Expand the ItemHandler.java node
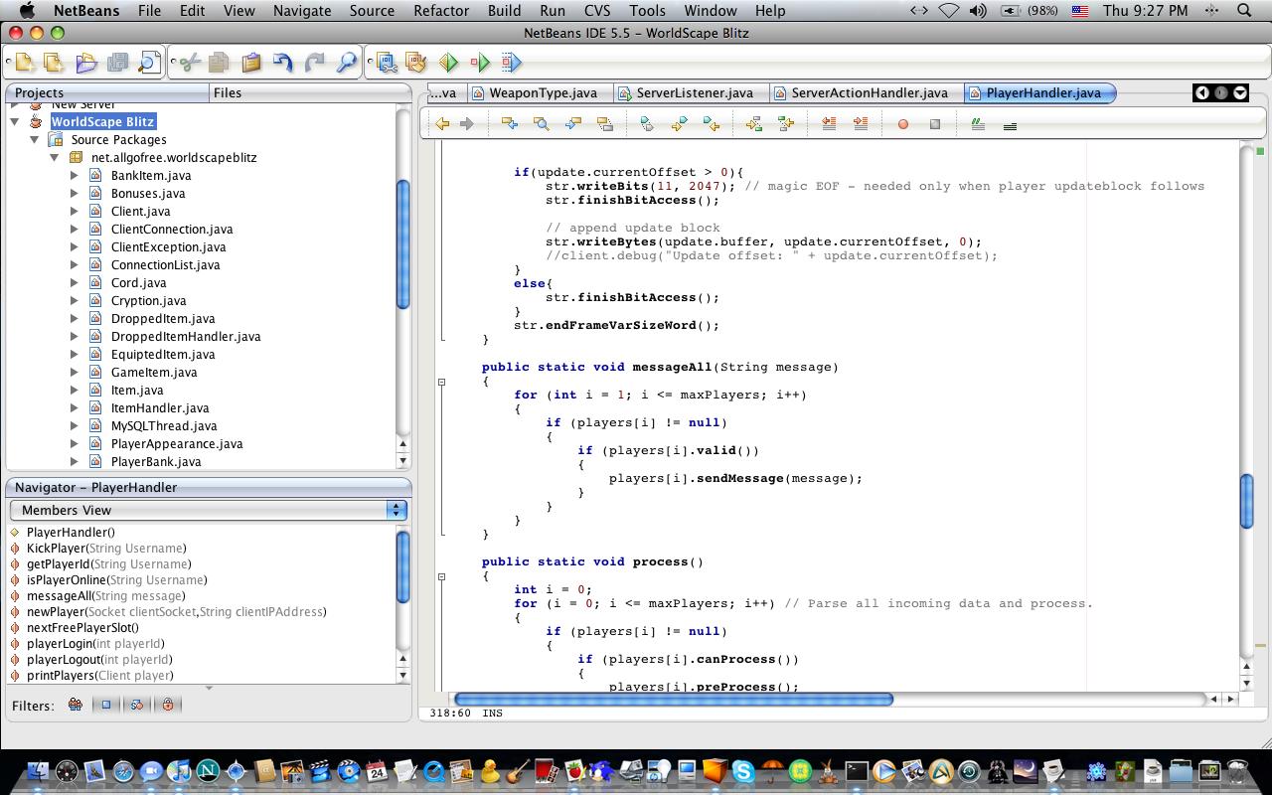 pos(75,407)
